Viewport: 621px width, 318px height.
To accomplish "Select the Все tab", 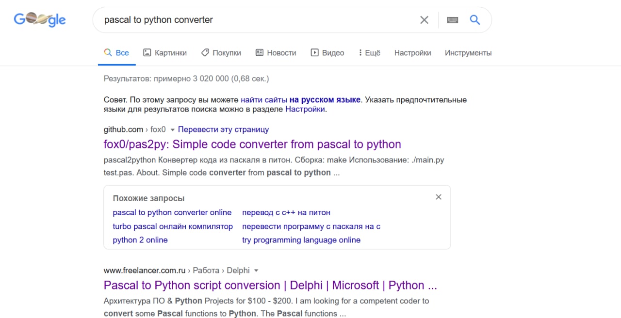I will click(117, 53).
